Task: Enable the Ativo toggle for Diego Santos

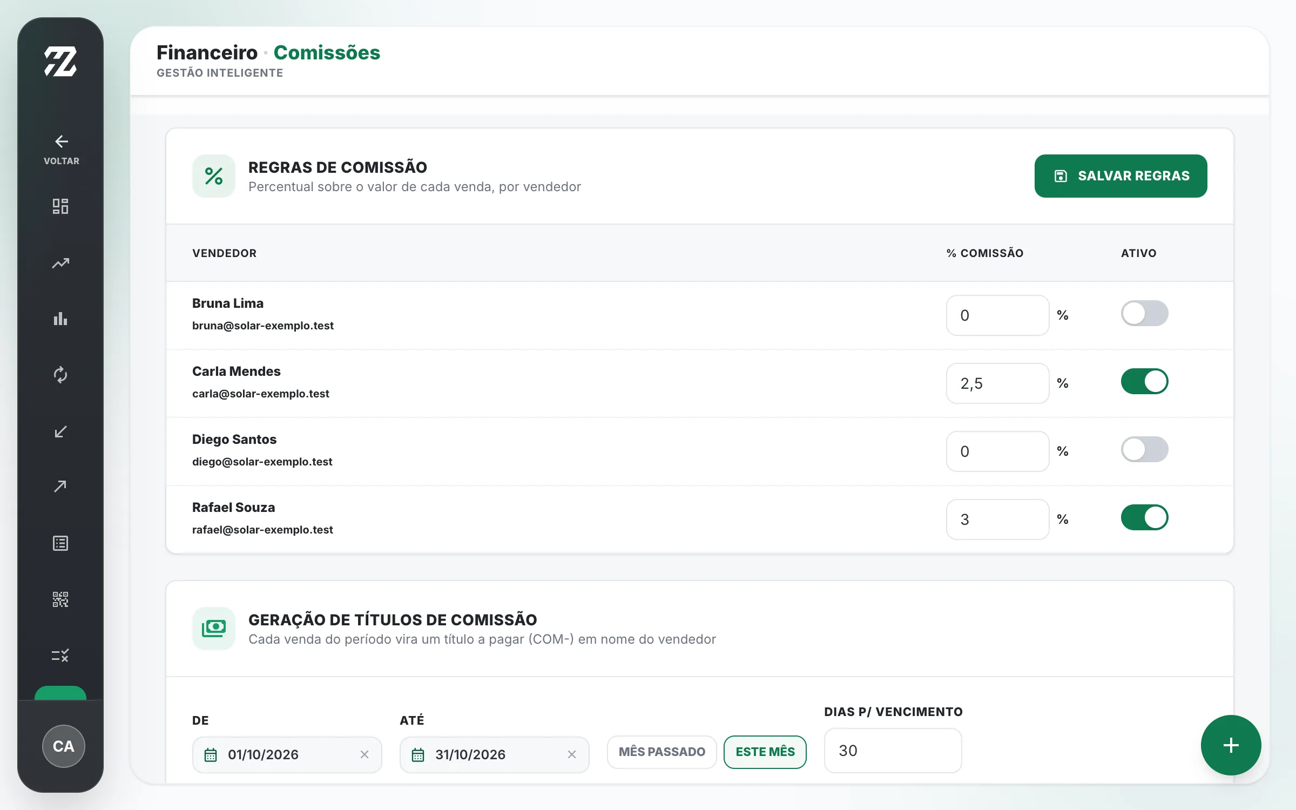Action: [x=1144, y=449]
